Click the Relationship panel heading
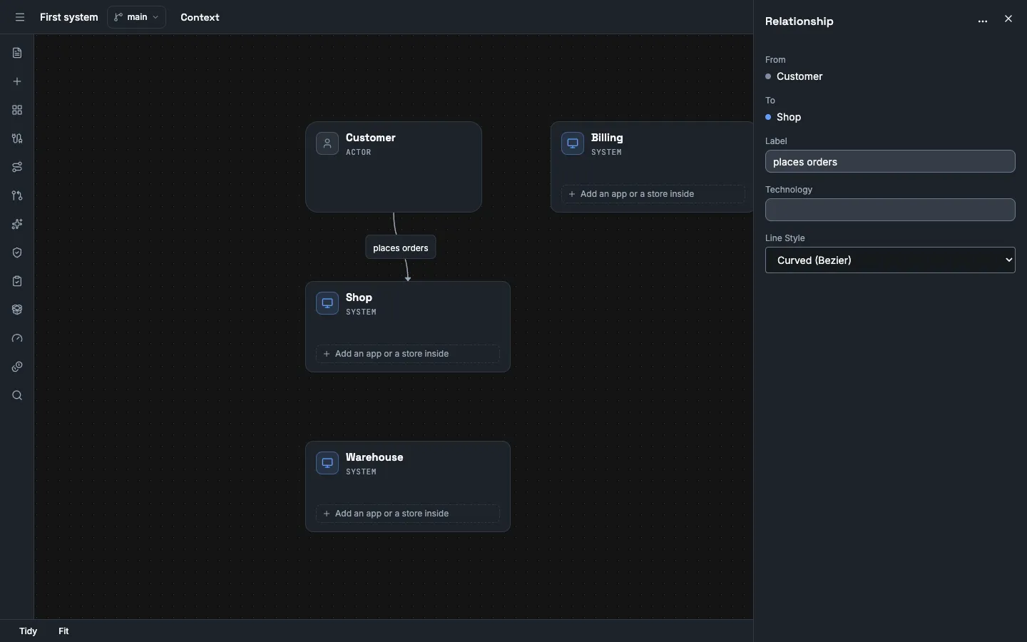Screen dimensions: 1027x642 coord(799,21)
